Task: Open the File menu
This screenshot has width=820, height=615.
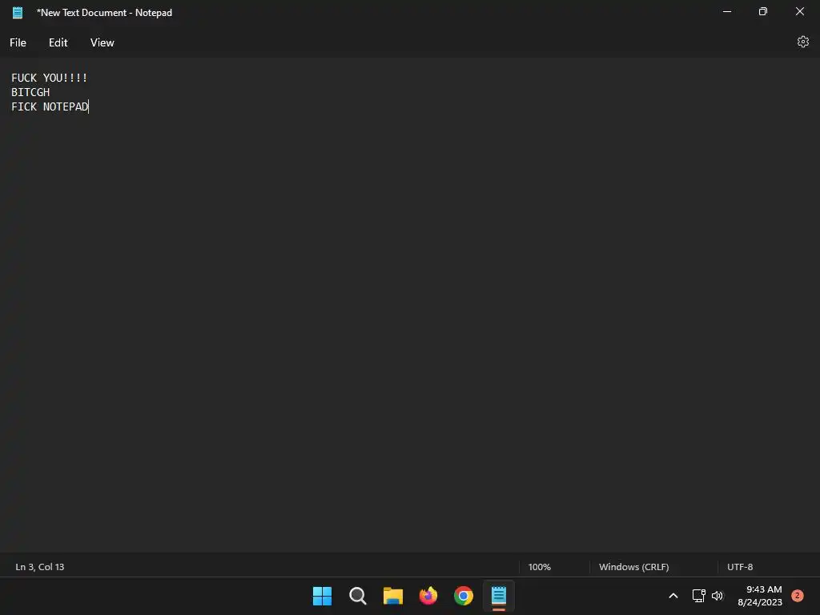Action: [x=18, y=43]
